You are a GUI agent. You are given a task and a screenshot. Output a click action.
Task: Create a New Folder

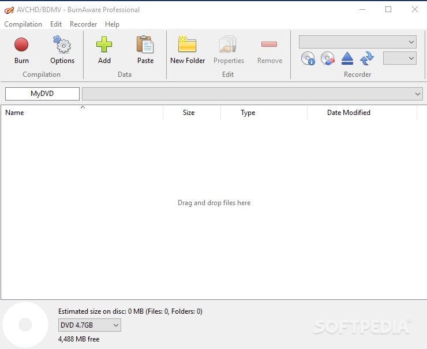pyautogui.click(x=188, y=50)
